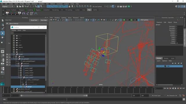Click the Rig shelf FT button icon
This screenshot has width=186, height=104.
[x=11, y=14]
